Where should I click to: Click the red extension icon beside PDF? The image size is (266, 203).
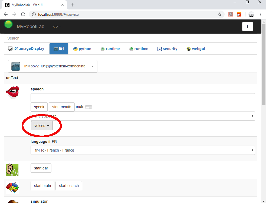click(x=239, y=14)
